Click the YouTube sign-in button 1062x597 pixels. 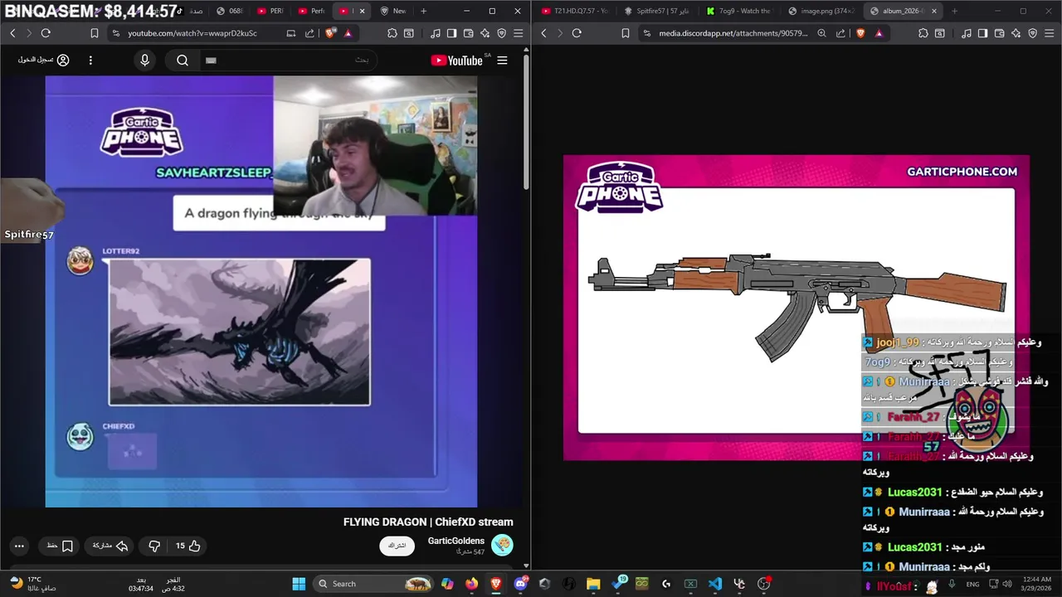pos(44,60)
